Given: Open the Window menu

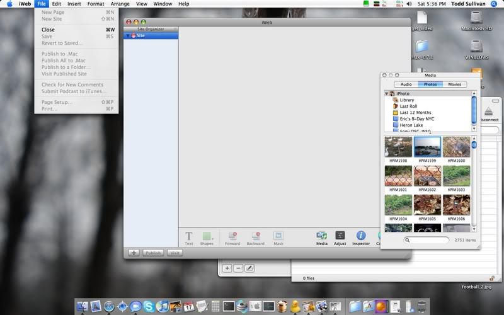Looking at the screenshot, I should coord(163,4).
